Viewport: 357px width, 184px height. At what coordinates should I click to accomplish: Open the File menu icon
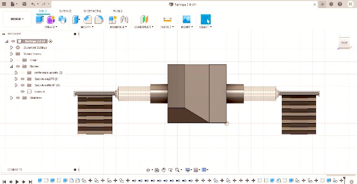point(13,4)
